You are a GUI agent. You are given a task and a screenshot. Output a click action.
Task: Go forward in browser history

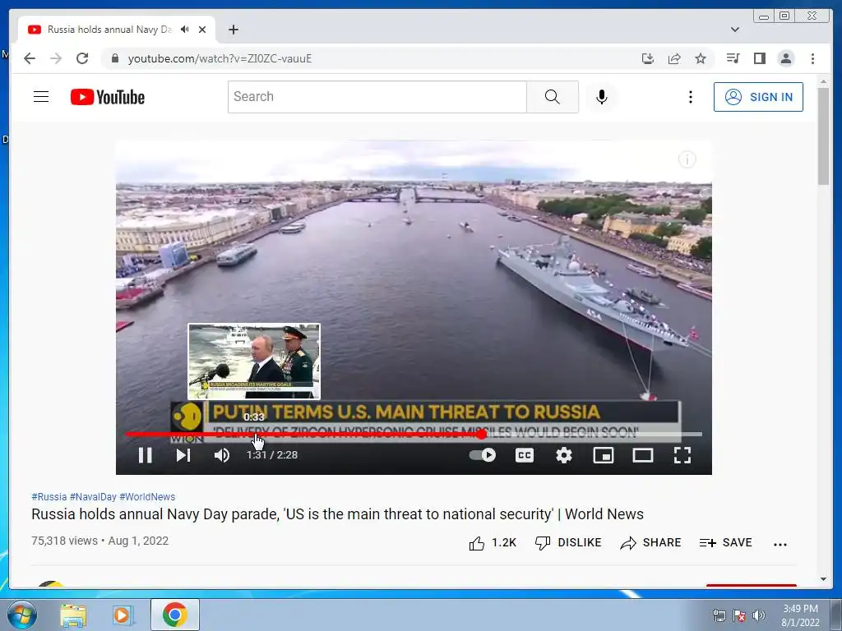[56, 58]
